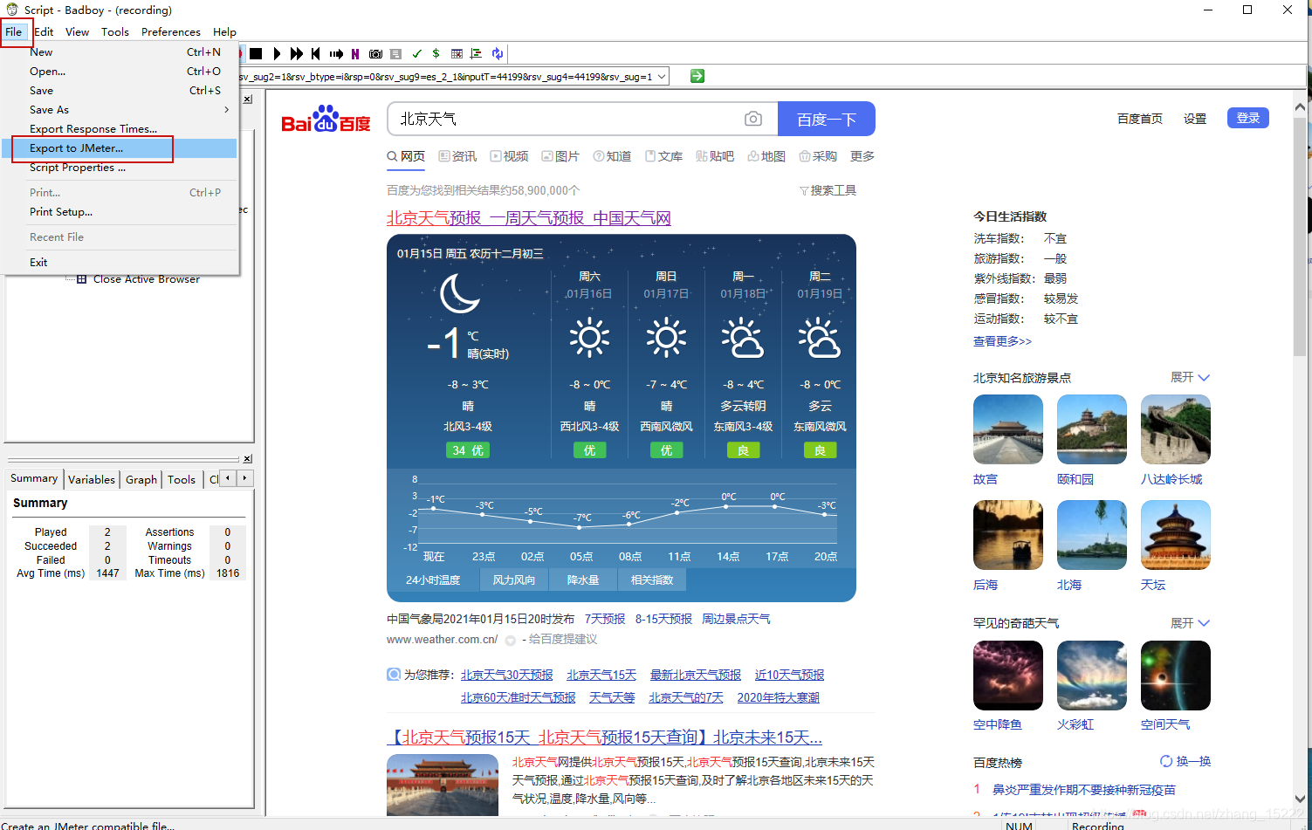Image resolution: width=1312 pixels, height=830 pixels.
Task: Open the URL address dropdown arrow
Action: (x=662, y=77)
